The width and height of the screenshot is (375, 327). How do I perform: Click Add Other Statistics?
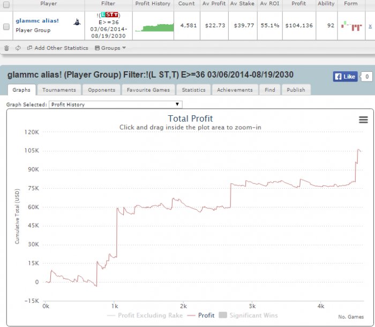point(58,48)
